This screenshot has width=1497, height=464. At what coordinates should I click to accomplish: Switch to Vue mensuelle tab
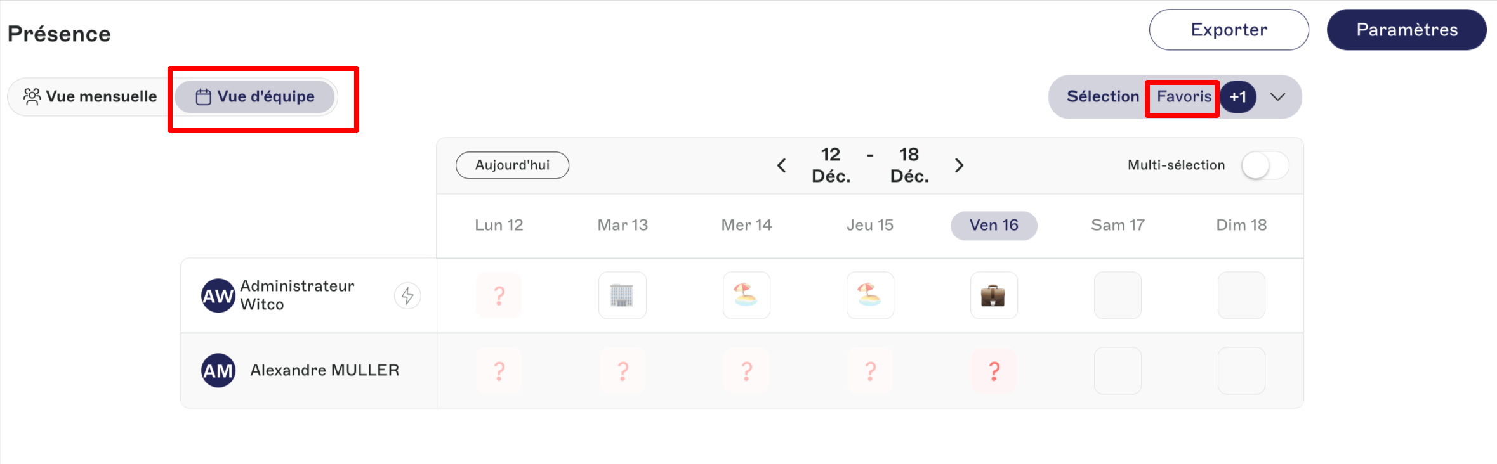pos(90,96)
